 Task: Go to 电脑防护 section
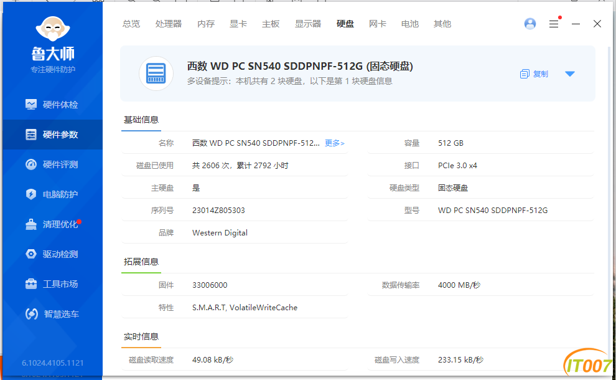click(52, 194)
